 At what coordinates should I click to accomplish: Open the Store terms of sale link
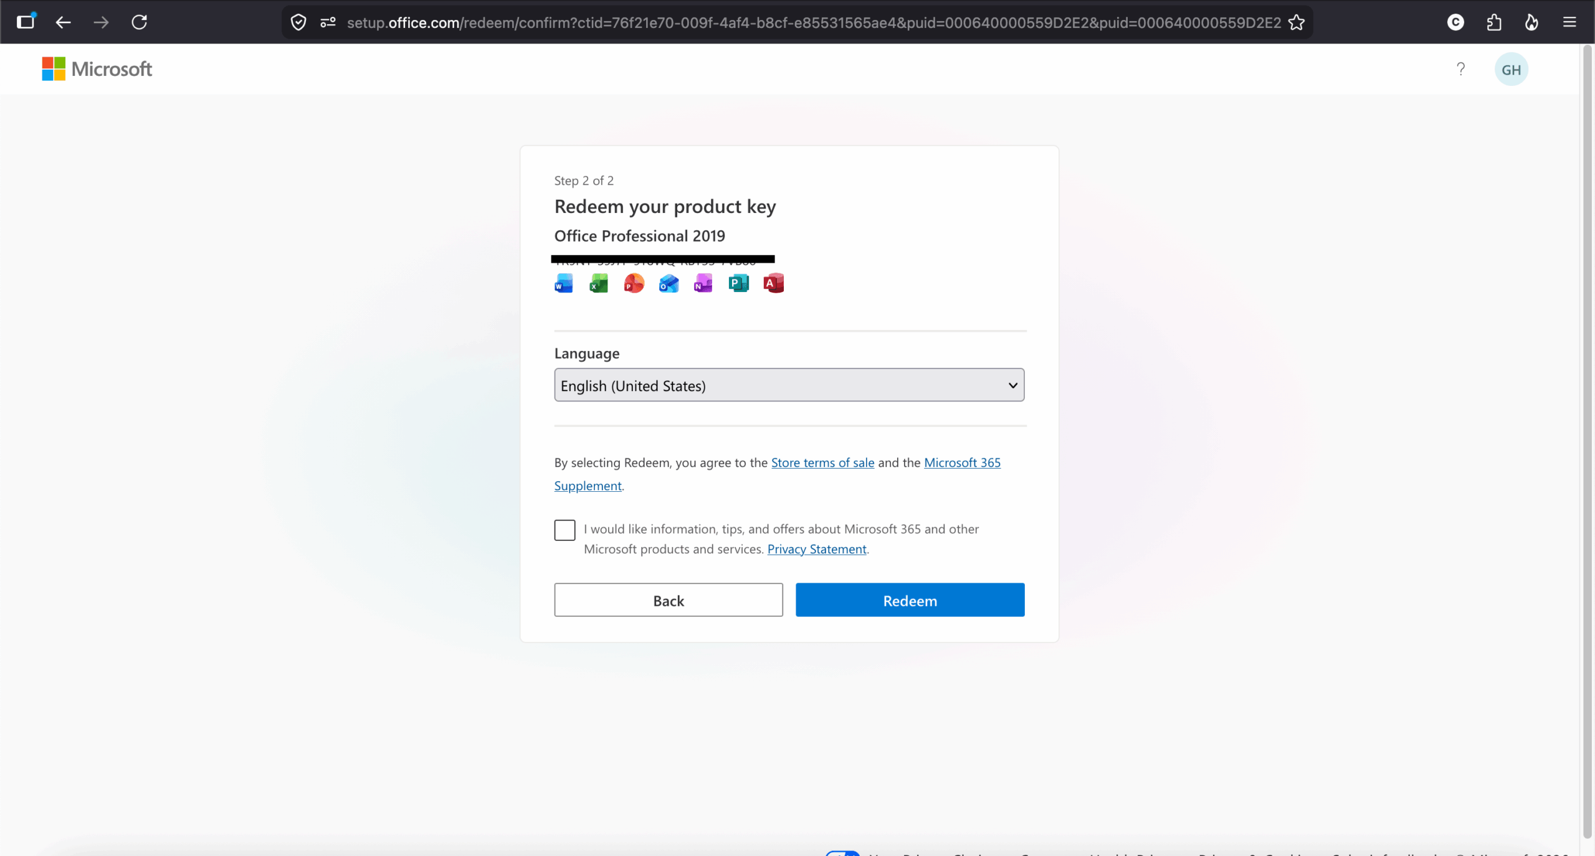pyautogui.click(x=822, y=463)
